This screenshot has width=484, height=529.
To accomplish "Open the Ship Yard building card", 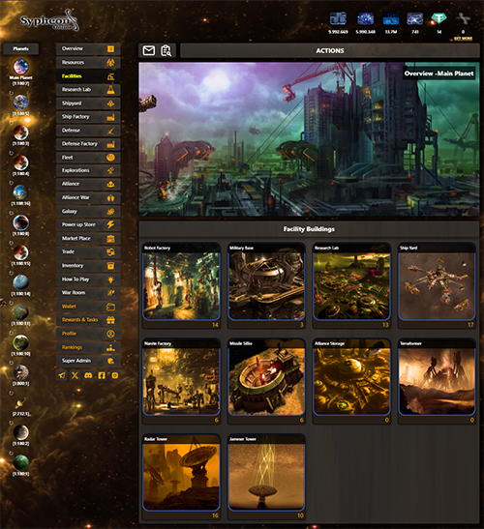I will (x=437, y=285).
